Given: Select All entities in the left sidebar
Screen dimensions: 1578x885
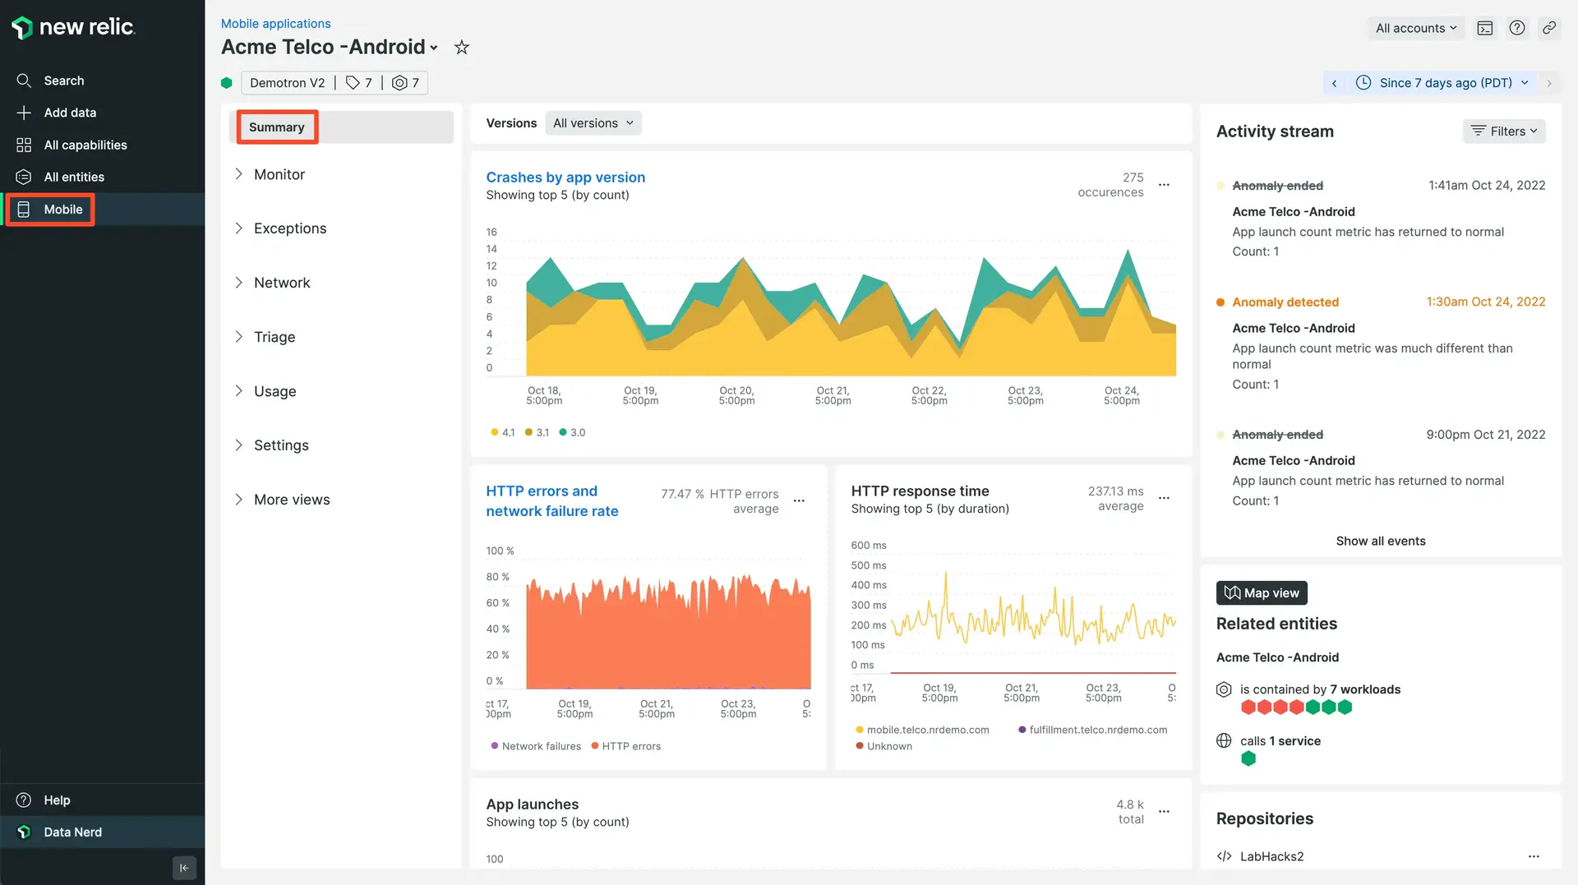Looking at the screenshot, I should click(74, 177).
